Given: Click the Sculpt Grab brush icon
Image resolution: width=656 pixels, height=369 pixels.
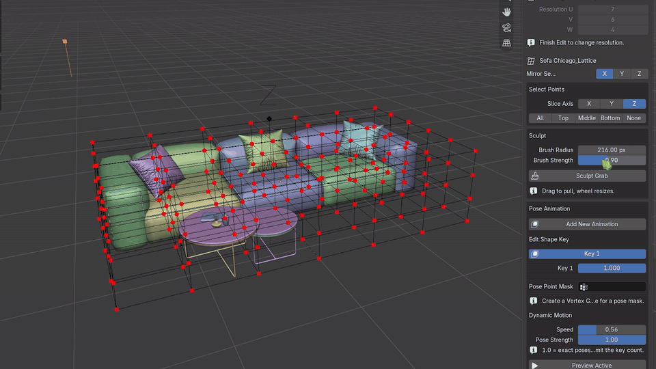Looking at the screenshot, I should tap(534, 176).
